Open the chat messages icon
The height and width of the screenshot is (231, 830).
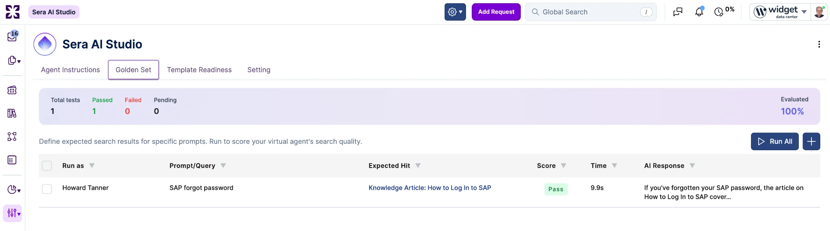678,12
